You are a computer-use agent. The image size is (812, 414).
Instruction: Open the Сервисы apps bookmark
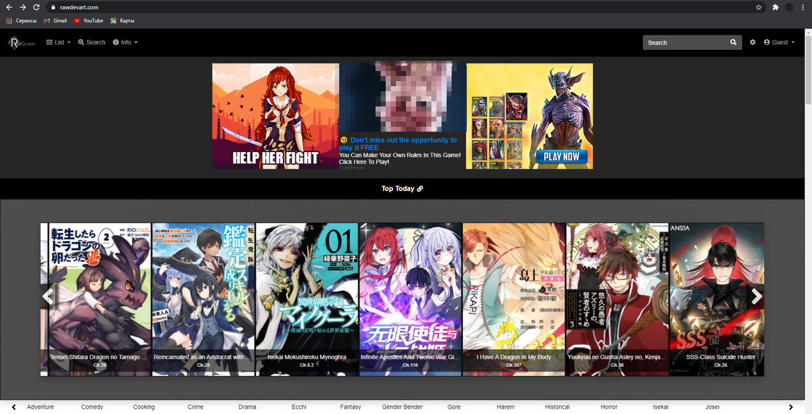[x=21, y=21]
